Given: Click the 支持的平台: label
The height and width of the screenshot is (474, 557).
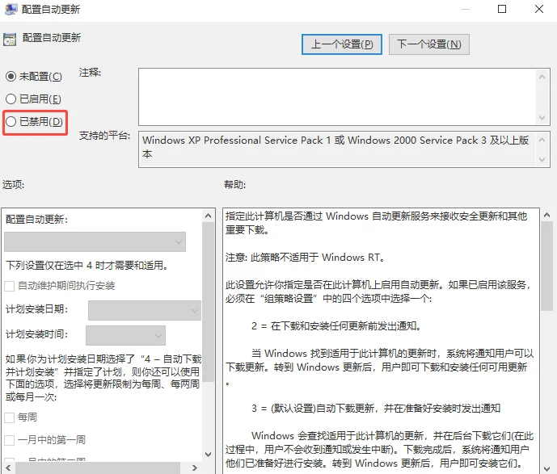Looking at the screenshot, I should 105,136.
